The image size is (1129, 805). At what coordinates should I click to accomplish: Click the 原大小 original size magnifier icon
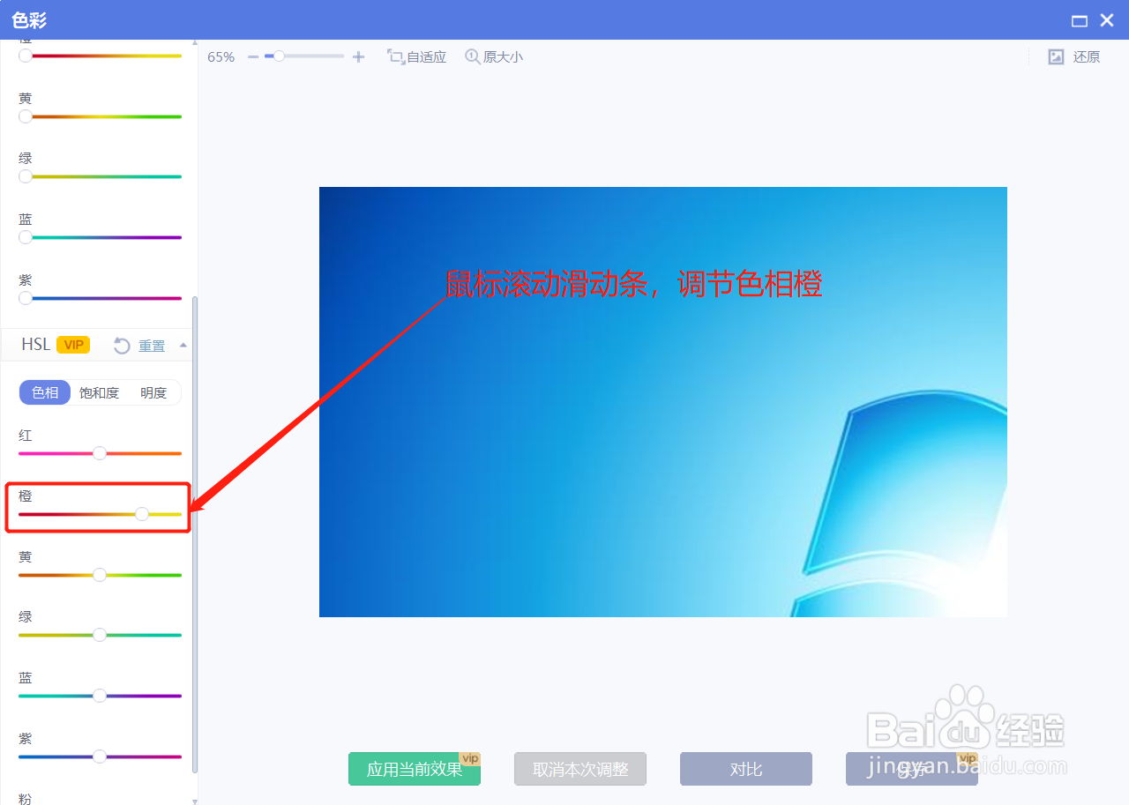click(473, 56)
